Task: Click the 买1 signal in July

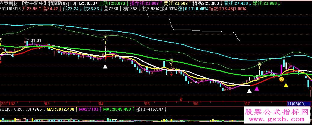Action: click(259, 66)
